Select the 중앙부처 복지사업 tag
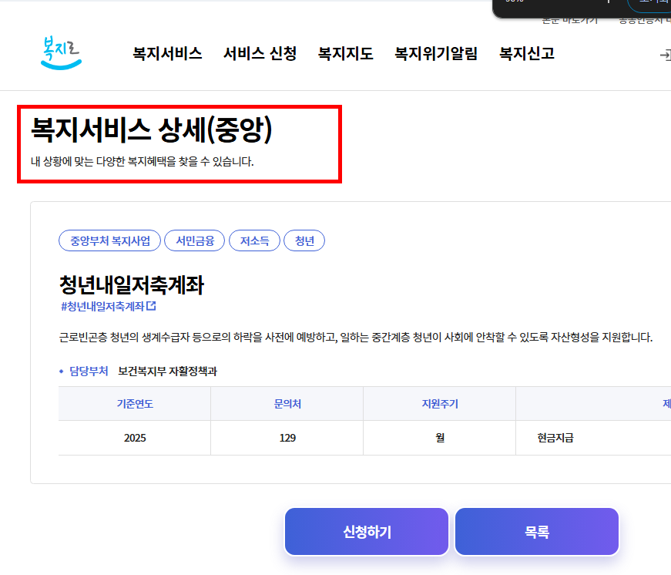 point(109,240)
